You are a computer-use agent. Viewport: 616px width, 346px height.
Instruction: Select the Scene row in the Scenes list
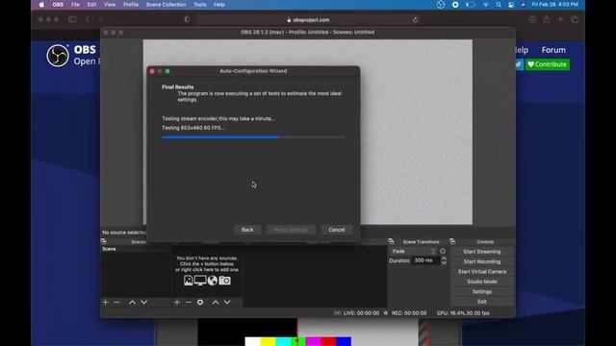[136, 249]
